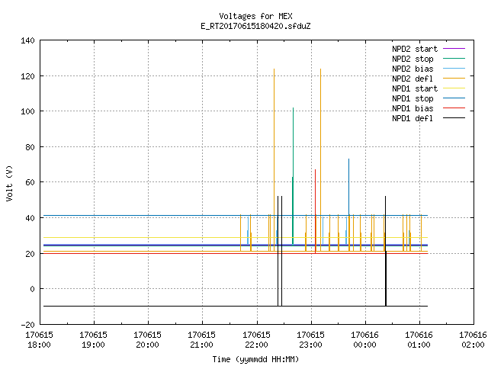Click the x-axis tick 170615 21:00
The width and height of the screenshot is (488, 366).
[x=201, y=340]
